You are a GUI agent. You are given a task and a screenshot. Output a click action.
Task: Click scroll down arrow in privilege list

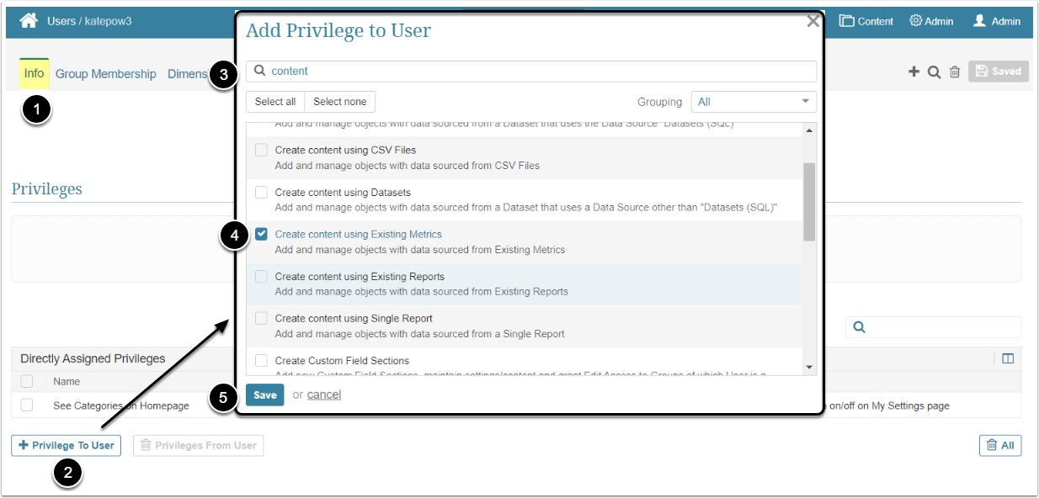tap(810, 367)
